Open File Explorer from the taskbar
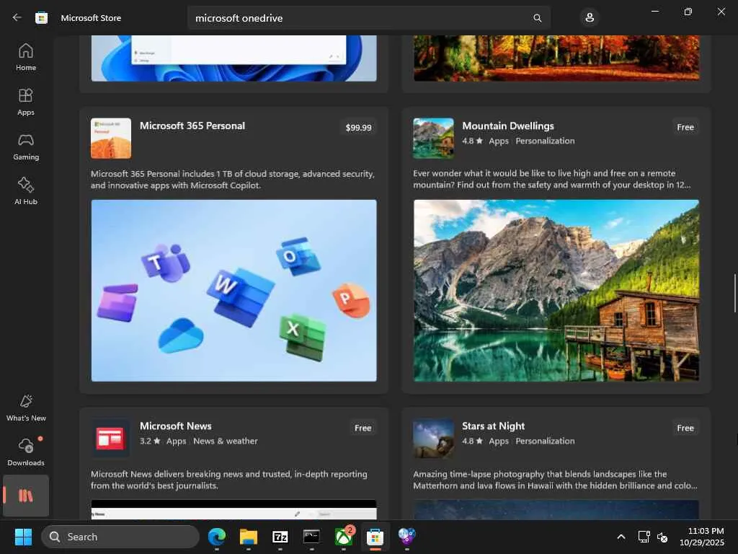The width and height of the screenshot is (738, 554). (x=249, y=537)
